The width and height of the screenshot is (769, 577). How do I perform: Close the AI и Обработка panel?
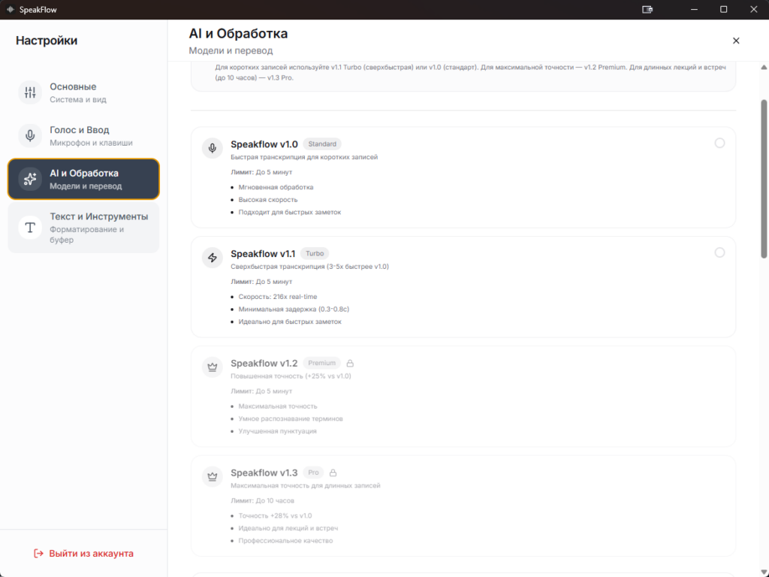[736, 41]
